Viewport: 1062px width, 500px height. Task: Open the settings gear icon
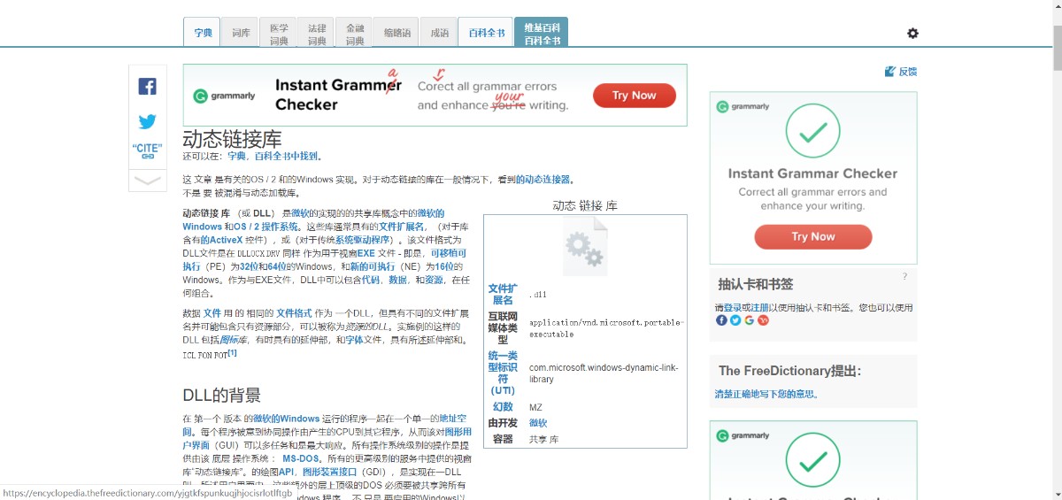(912, 33)
